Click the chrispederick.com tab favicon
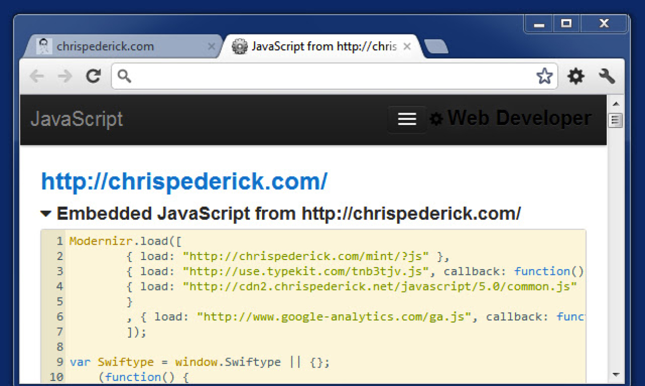The width and height of the screenshot is (645, 386). point(45,46)
